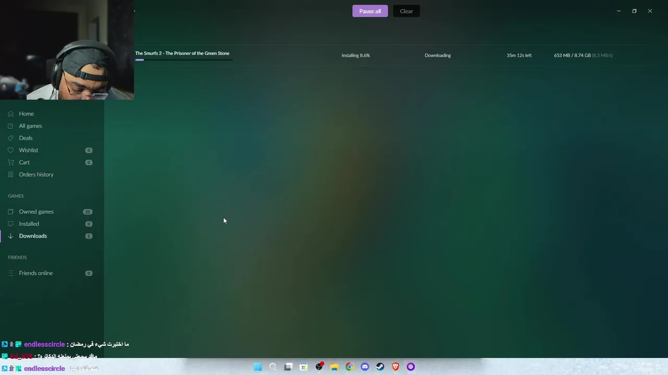Image resolution: width=668 pixels, height=375 pixels.
Task: Click the '653 MB / 8.74 GB' size text
Action: 572,55
